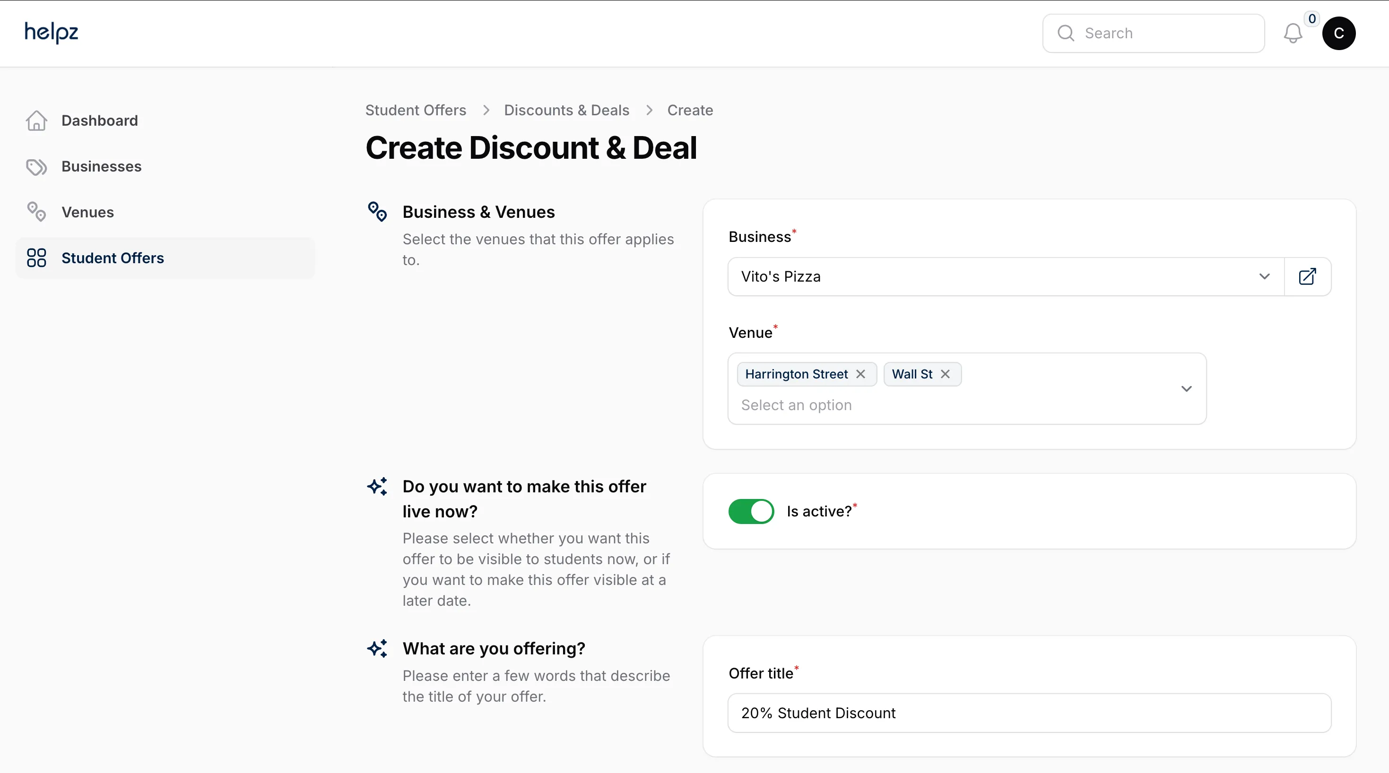The image size is (1389, 773).
Task: Open the Vito's Pizza business selector
Action: tap(1006, 276)
